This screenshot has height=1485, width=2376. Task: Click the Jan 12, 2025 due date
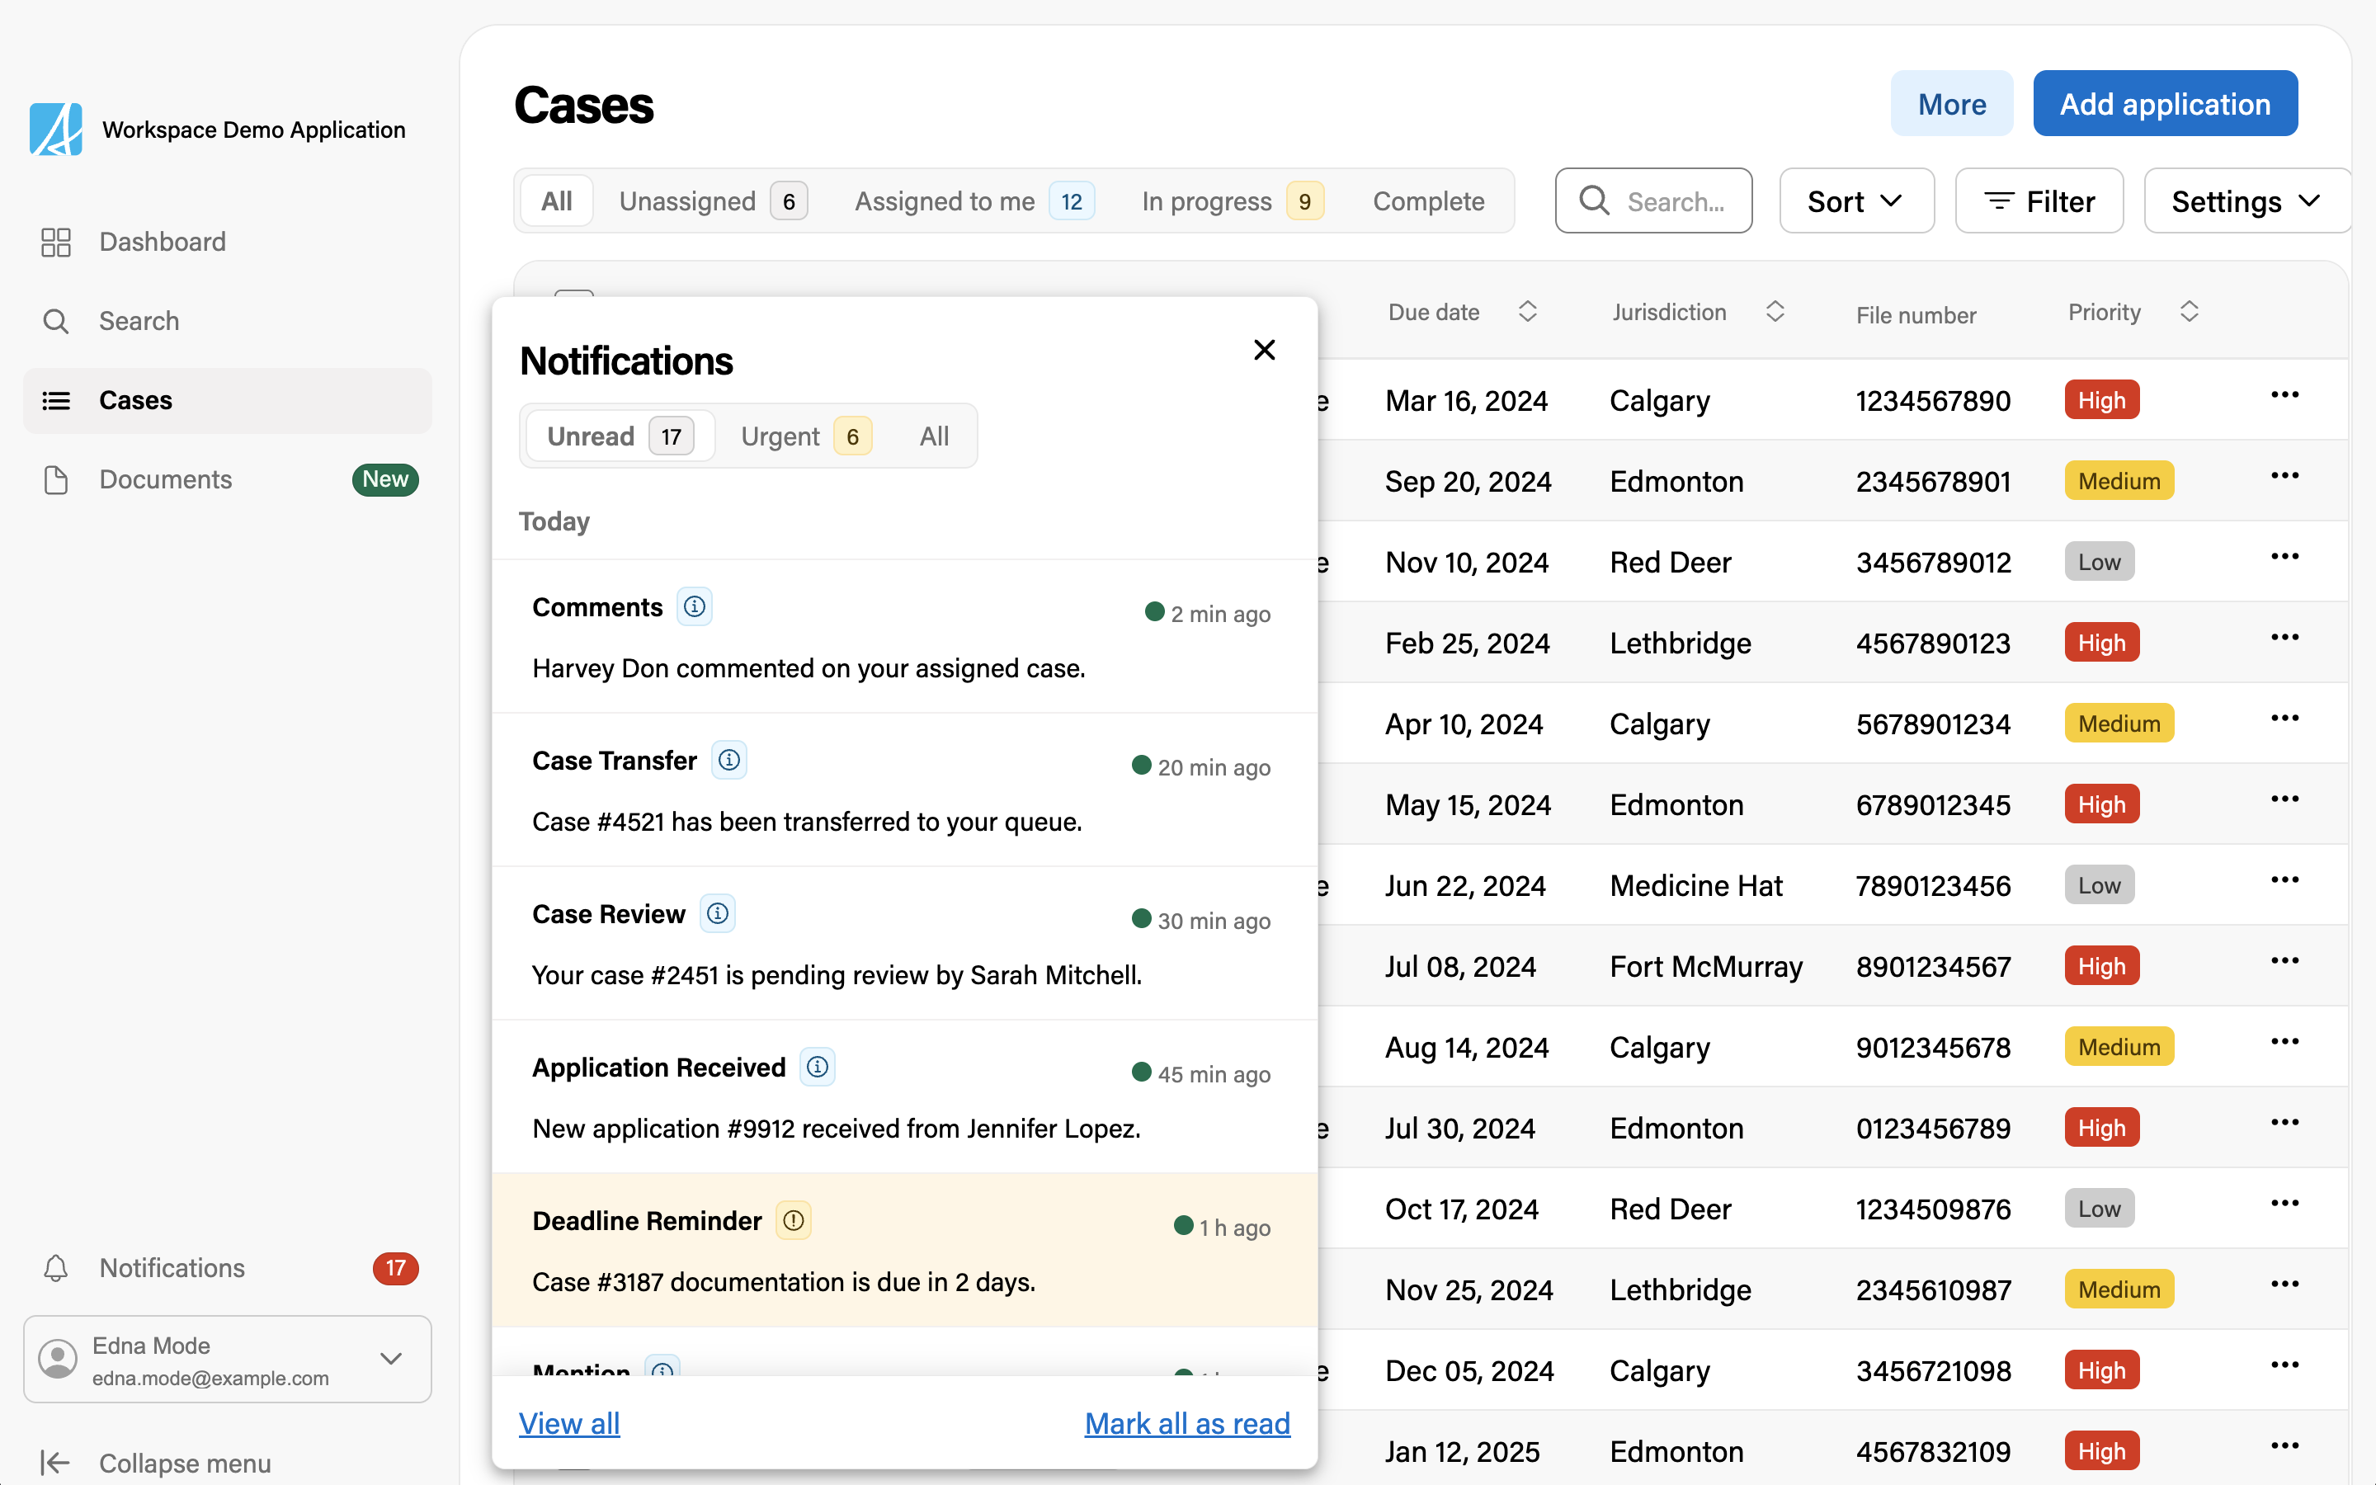[x=1462, y=1452]
